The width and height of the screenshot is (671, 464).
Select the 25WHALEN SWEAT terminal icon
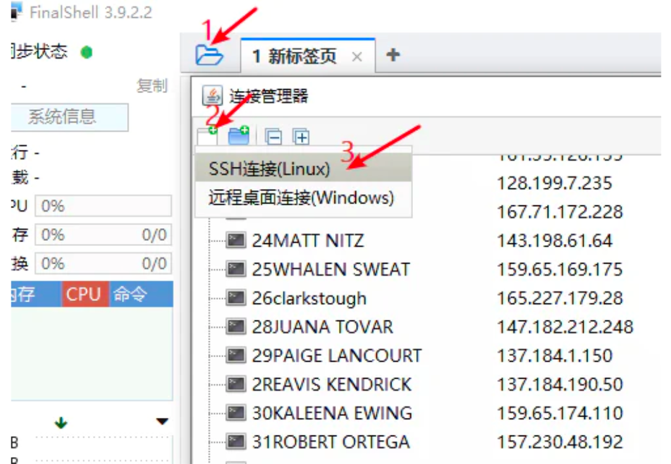click(x=236, y=269)
